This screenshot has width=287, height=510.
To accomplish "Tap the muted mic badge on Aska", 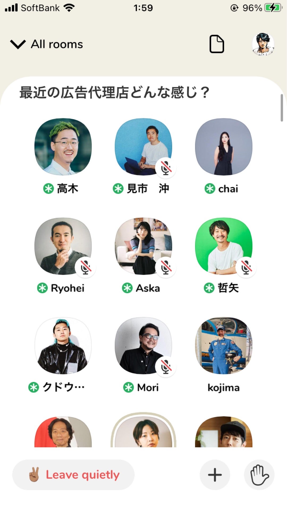I will point(166,267).
